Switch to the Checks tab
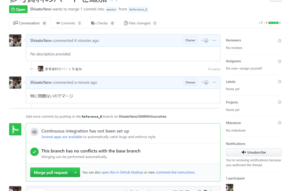The image size is (288, 191). tap(103, 23)
